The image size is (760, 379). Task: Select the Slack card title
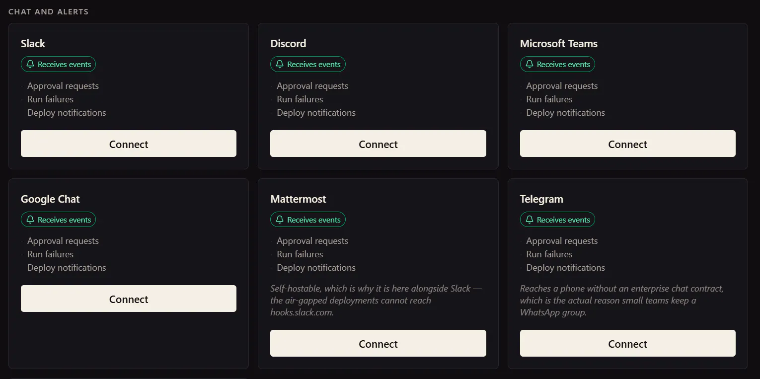pyautogui.click(x=33, y=44)
